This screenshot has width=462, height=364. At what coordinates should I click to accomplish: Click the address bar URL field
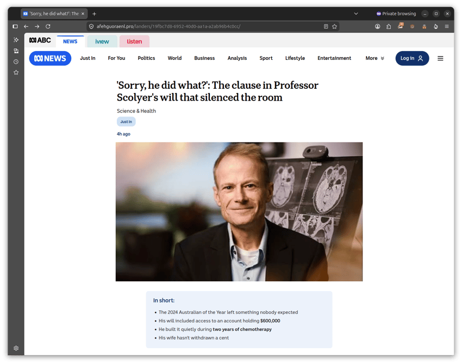pyautogui.click(x=206, y=26)
